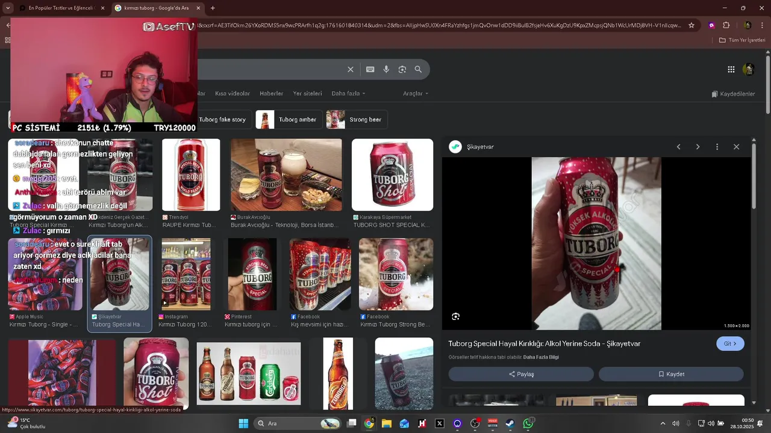
Task: Click the Git button in preview
Action: (x=730, y=343)
